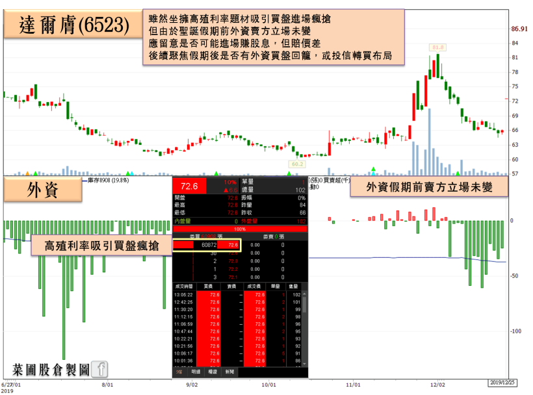
Task: Switch to the 新聞 tab
Action: [229, 372]
